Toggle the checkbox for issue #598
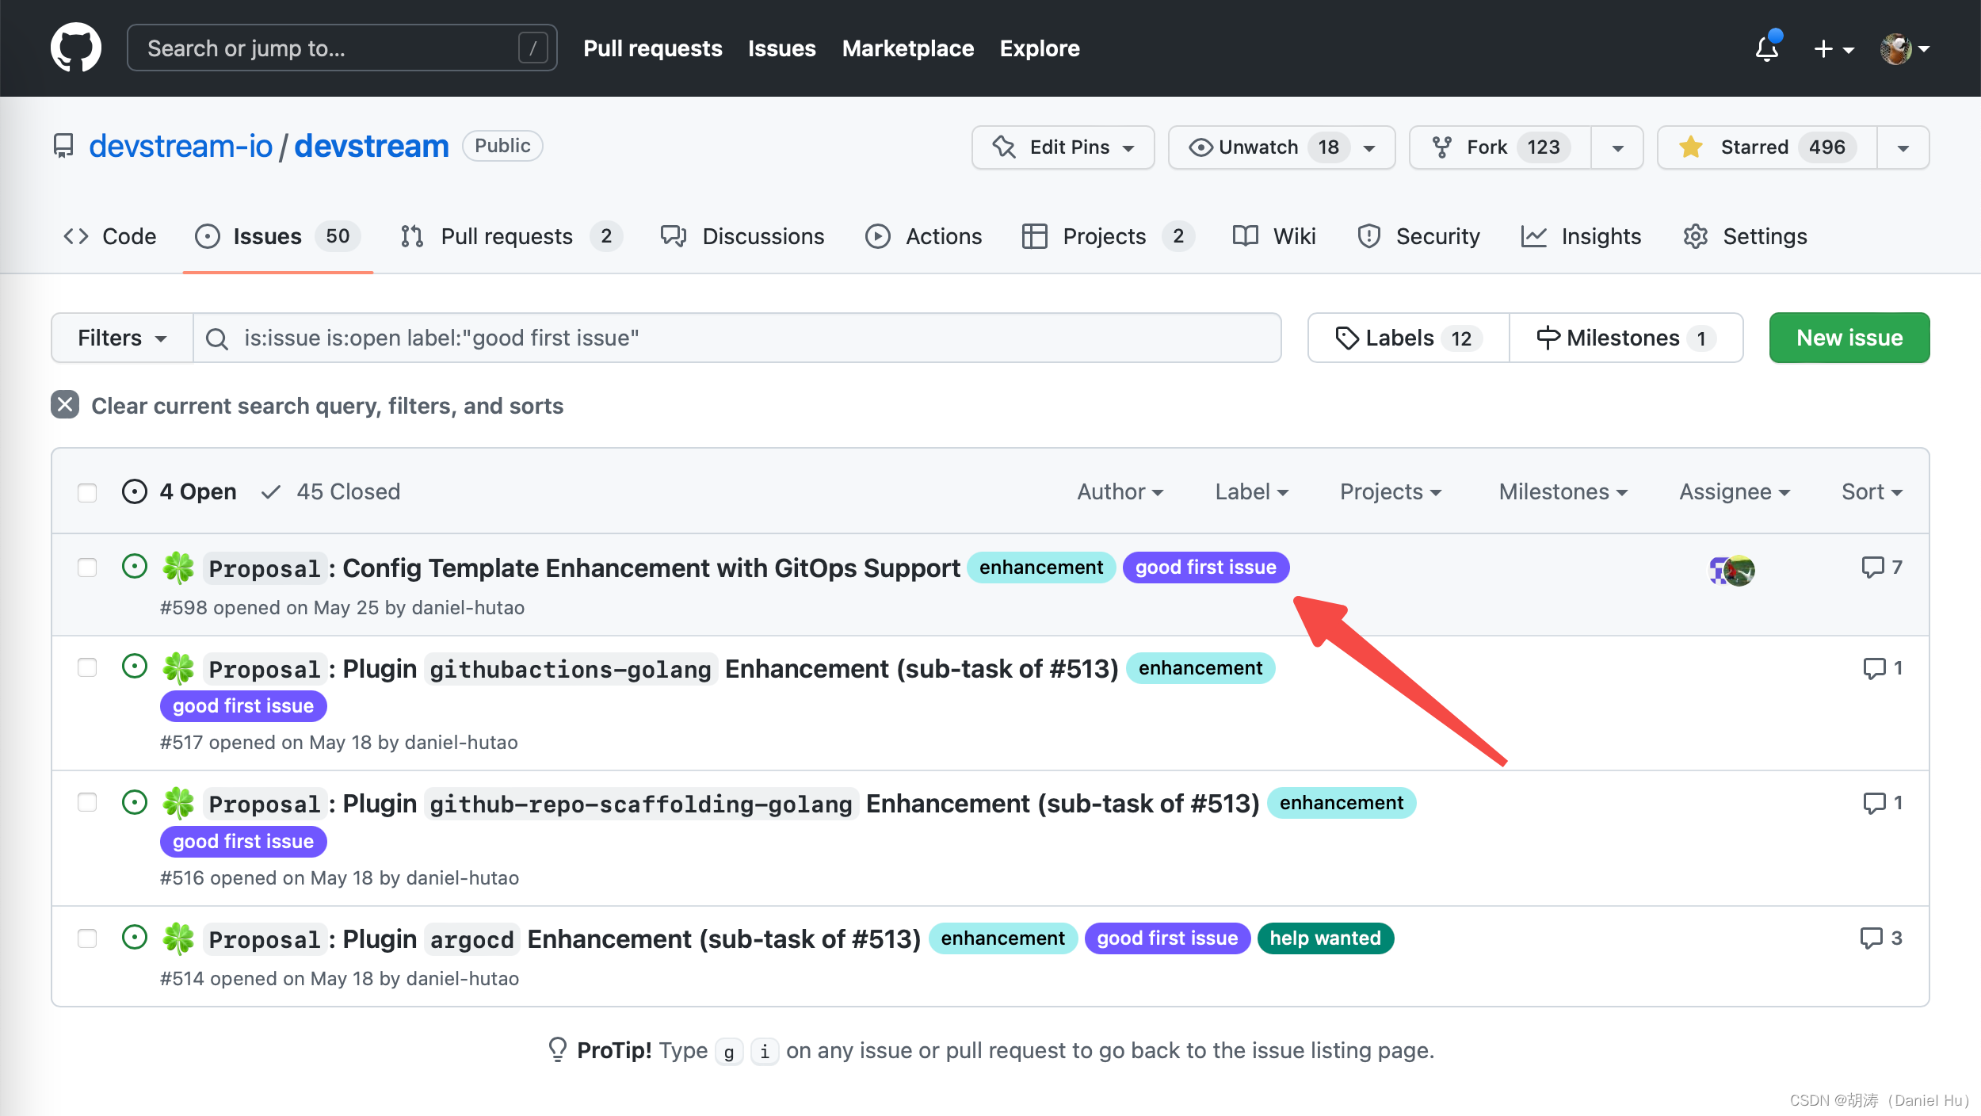Screen dimensions: 1981x1116 87,566
